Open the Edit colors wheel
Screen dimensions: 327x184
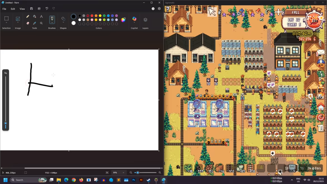123,20
